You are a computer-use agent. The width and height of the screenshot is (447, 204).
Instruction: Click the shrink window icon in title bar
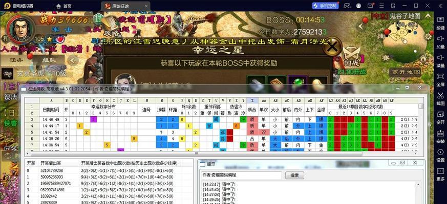(393, 6)
